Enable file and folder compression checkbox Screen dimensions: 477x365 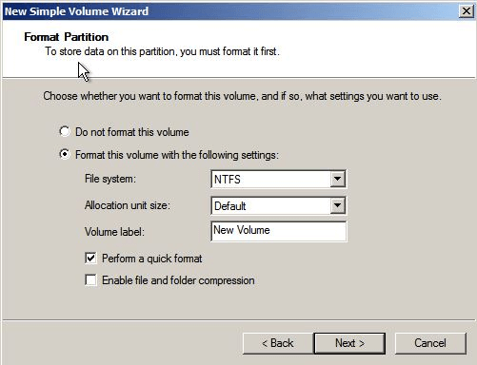(x=90, y=280)
